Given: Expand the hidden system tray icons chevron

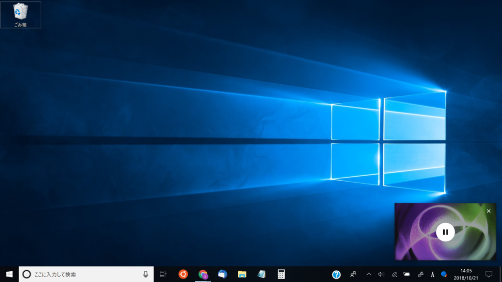Looking at the screenshot, I should pyautogui.click(x=369, y=274).
